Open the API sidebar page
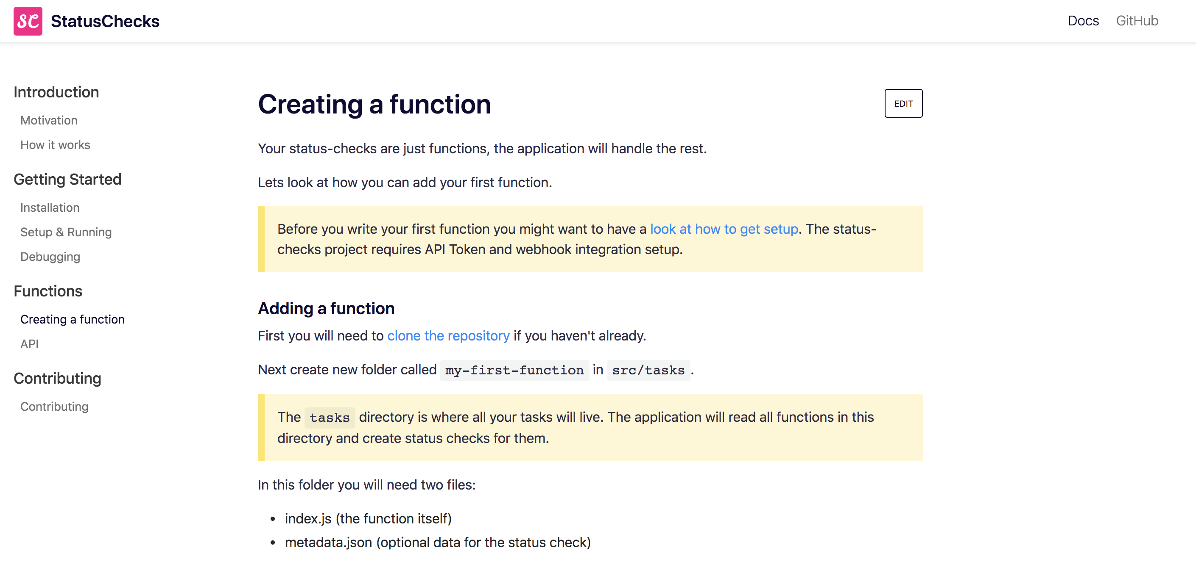1196x570 pixels. pos(29,344)
